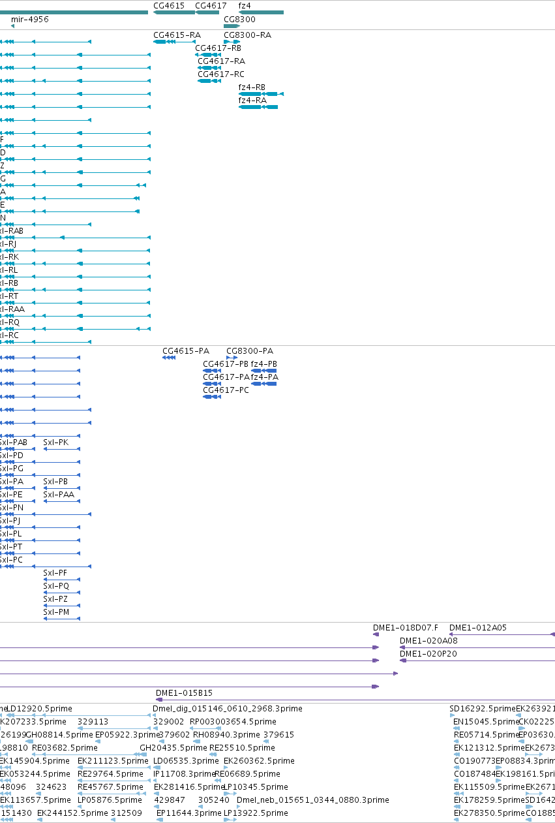Image resolution: width=555 pixels, height=823 pixels.
Task: Select EST label EK281416.5prime
Action: 188,787
